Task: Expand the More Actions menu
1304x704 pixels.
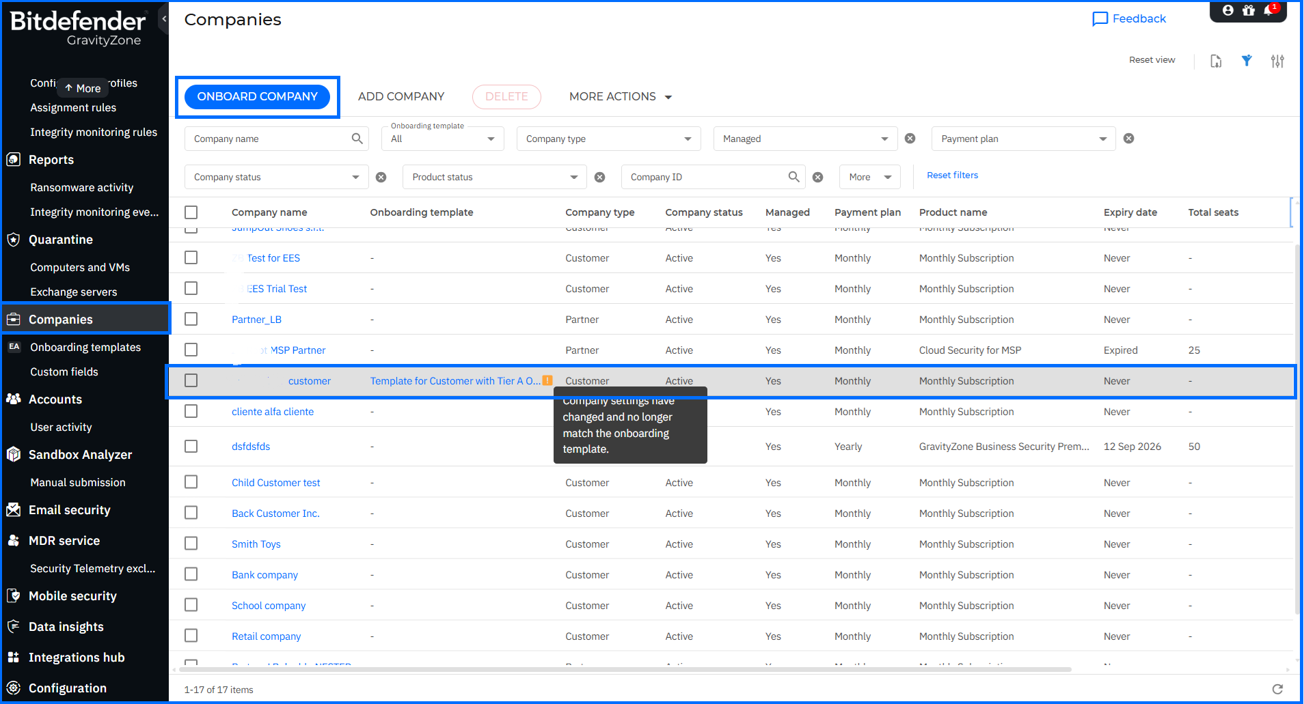Action: (x=621, y=97)
